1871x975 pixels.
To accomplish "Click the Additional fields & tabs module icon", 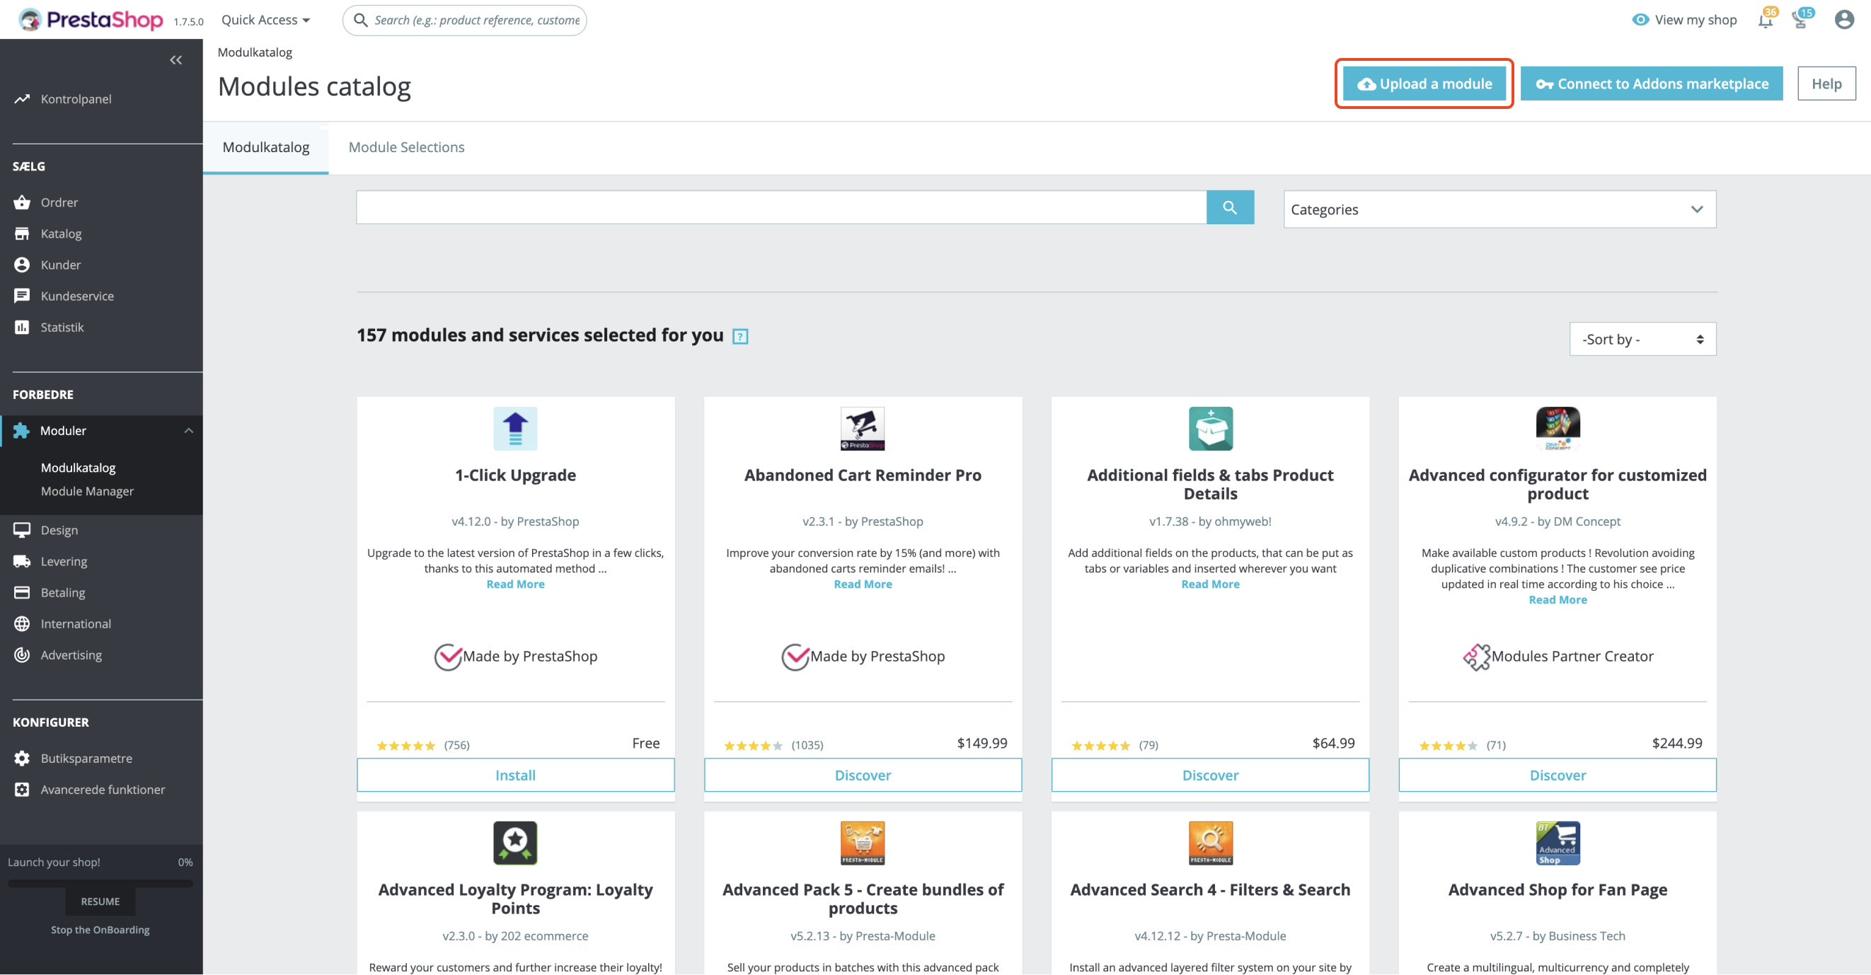I will [1210, 428].
